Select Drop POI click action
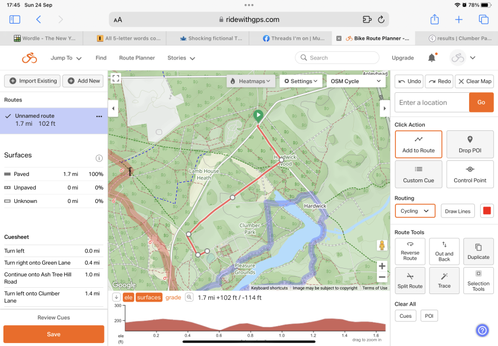Viewport: 498px width, 346px height. [x=470, y=144]
